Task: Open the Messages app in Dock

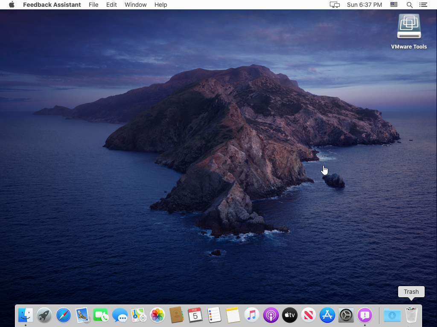Action: [120, 315]
